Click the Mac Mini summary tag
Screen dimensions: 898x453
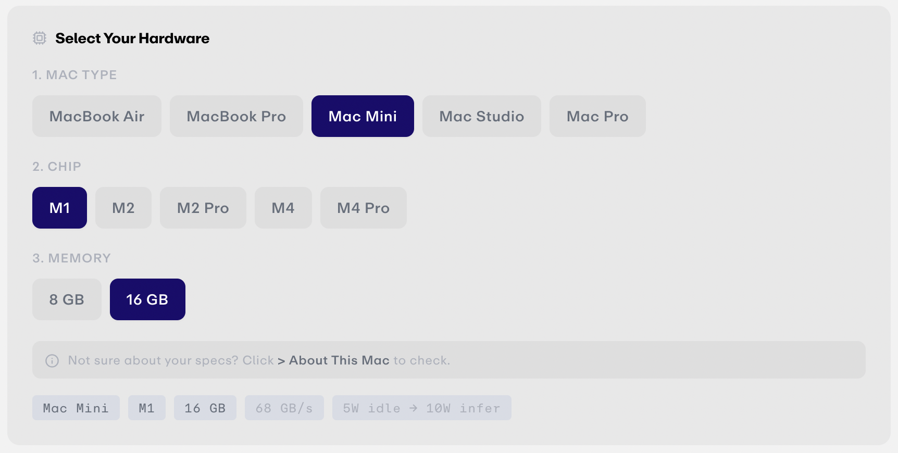76,408
